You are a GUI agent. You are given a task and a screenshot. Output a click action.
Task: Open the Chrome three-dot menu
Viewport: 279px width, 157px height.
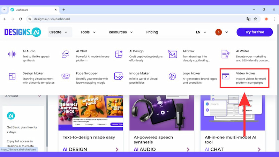click(x=274, y=19)
